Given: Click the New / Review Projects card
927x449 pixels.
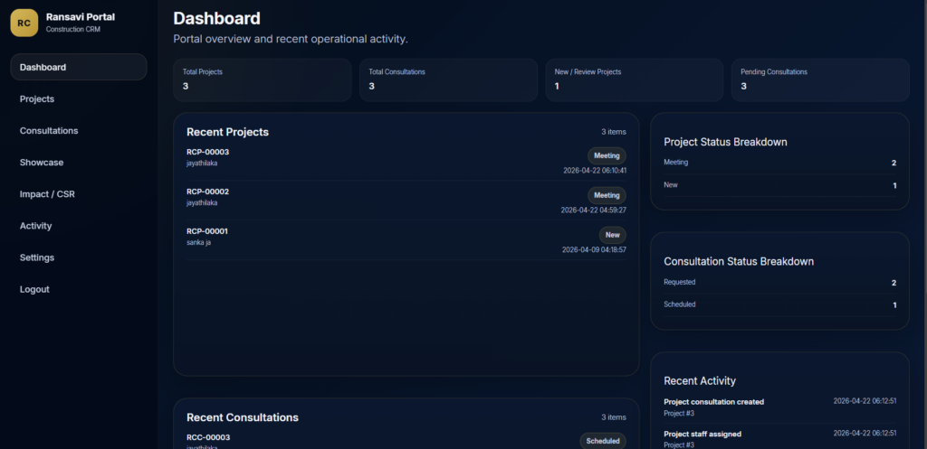Looking at the screenshot, I should coord(634,80).
